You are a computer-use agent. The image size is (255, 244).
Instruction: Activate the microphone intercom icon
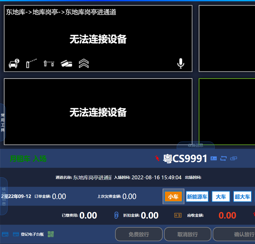181,63
